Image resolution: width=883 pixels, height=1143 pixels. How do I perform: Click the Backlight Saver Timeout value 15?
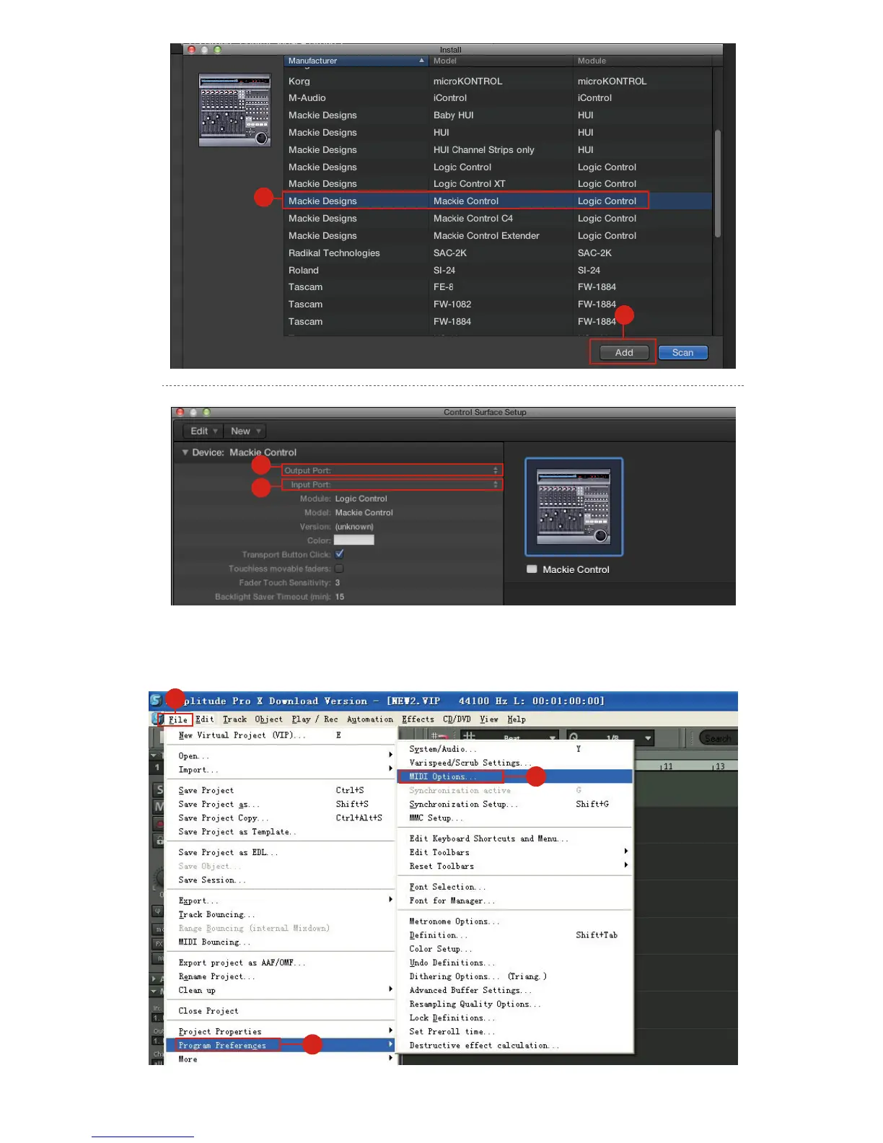[340, 597]
